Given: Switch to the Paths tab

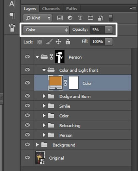Looking at the screenshot, I should 72,9.
